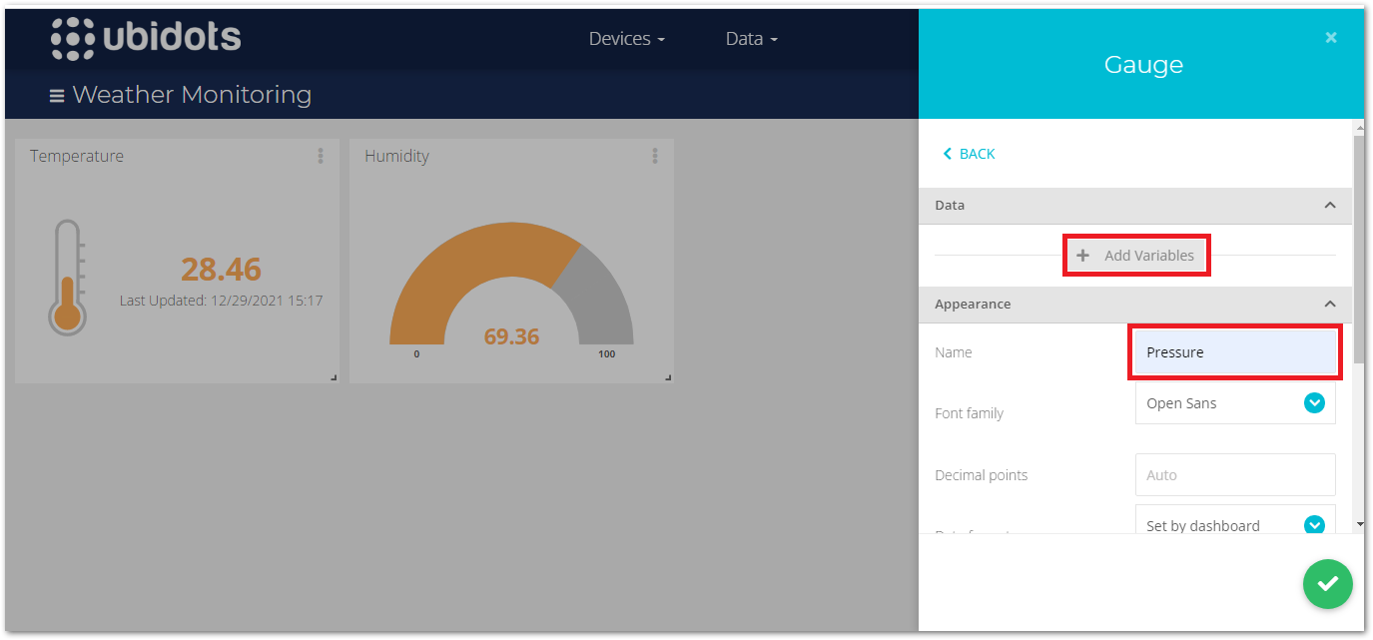The image size is (1373, 640).
Task: Collapse the Appearance section
Action: pyautogui.click(x=1329, y=304)
